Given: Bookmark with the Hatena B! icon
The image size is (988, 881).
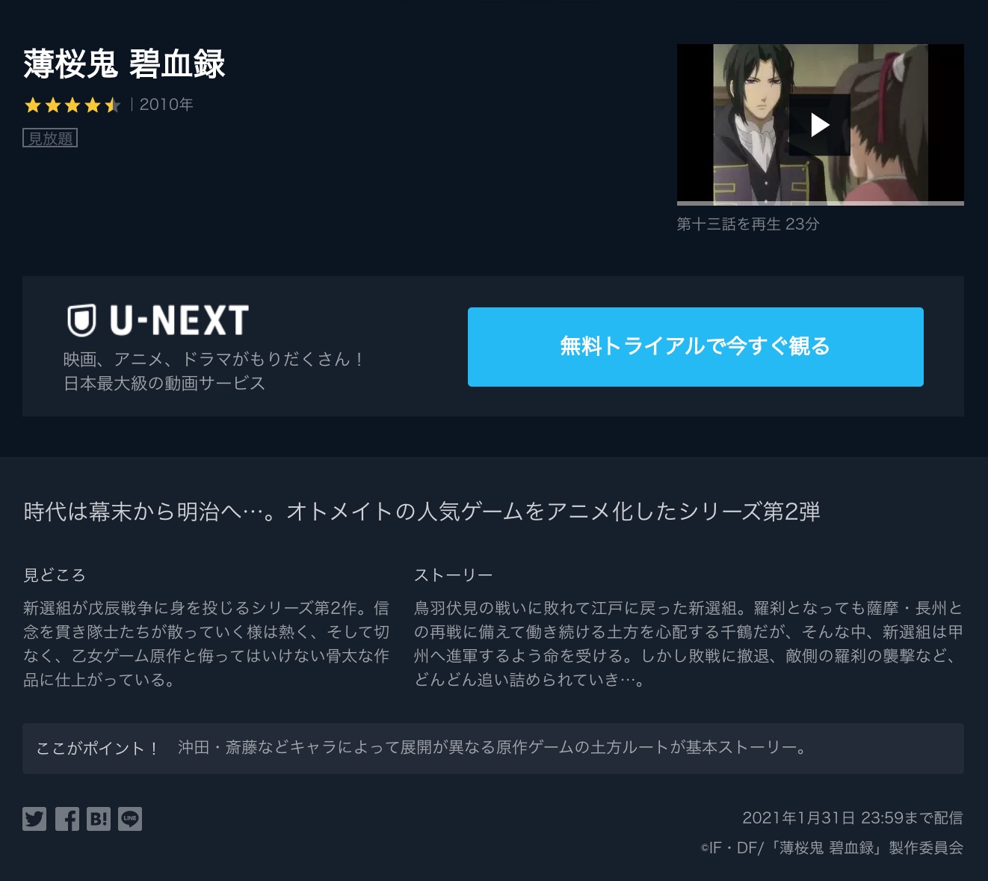Looking at the screenshot, I should click(98, 819).
